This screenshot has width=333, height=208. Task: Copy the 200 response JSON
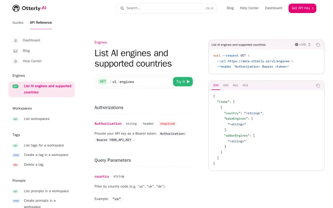318,85
